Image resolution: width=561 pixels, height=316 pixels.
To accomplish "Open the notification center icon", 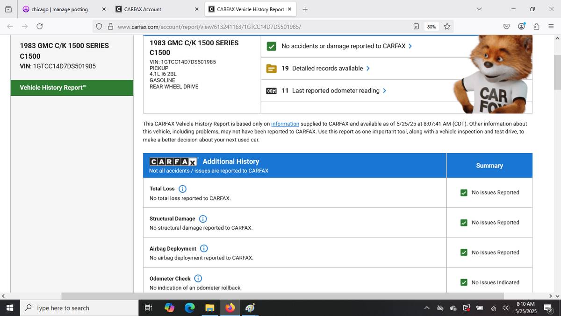I will coord(548,308).
